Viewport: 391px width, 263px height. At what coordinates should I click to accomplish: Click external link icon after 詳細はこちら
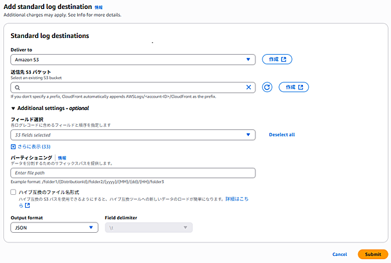click(28, 206)
